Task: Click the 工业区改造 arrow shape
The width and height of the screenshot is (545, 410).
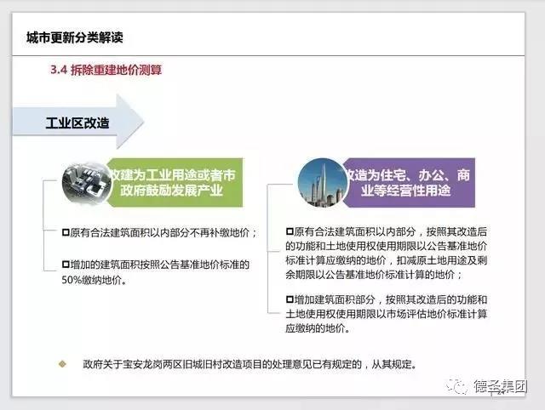Action: click(77, 122)
